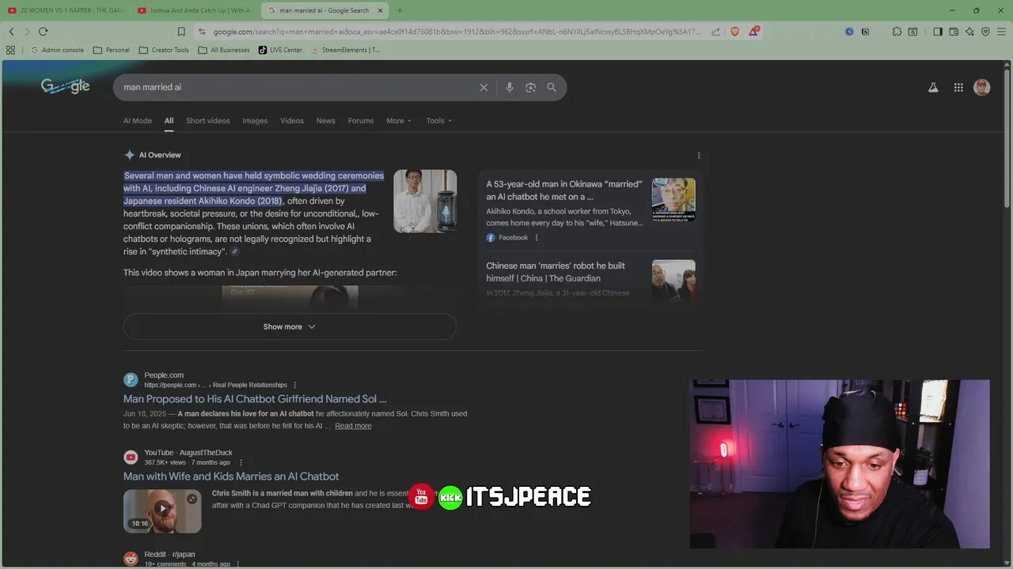
Task: Close the Google Search tab
Action: click(381, 10)
